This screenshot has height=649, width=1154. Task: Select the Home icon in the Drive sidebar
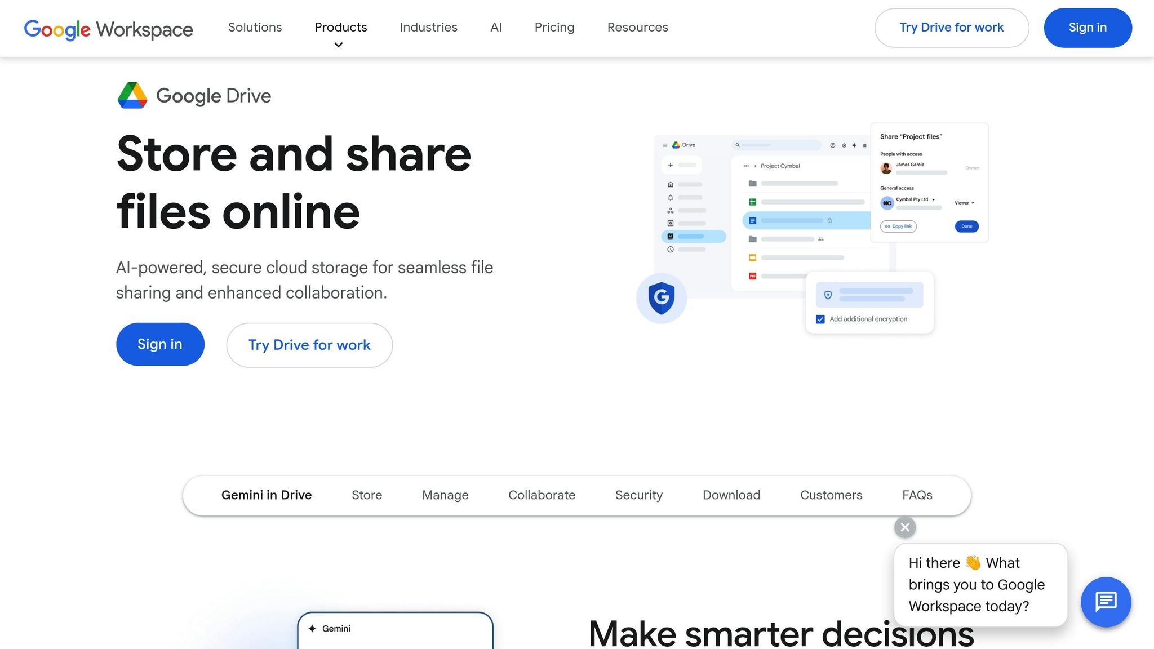click(671, 185)
